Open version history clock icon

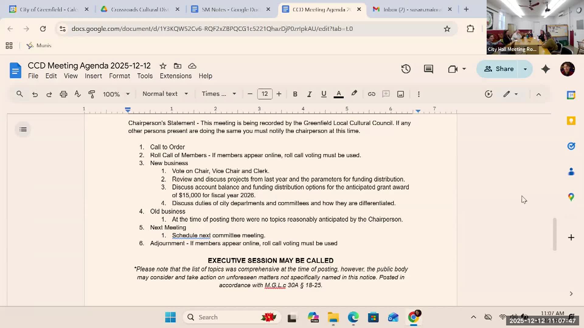pyautogui.click(x=406, y=69)
